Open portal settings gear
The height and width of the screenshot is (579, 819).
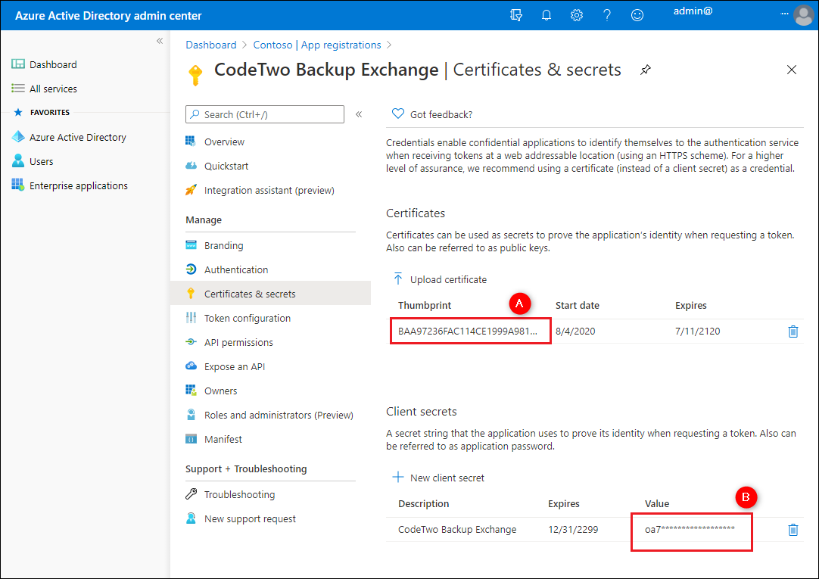click(x=577, y=15)
